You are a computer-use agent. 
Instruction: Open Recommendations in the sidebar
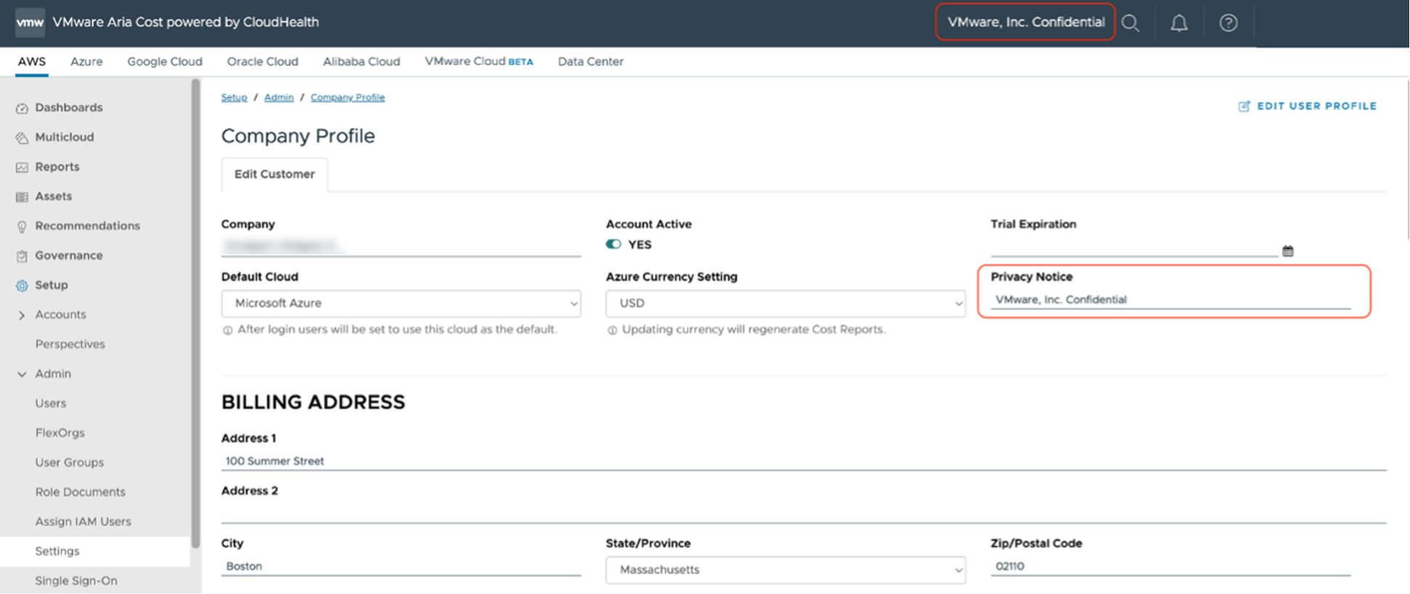pyautogui.click(x=88, y=226)
